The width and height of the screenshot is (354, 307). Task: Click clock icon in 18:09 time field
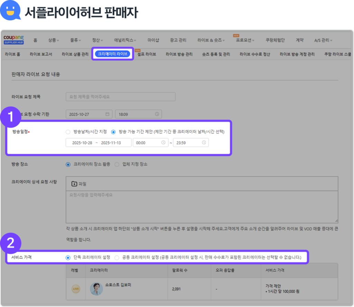tap(157, 114)
